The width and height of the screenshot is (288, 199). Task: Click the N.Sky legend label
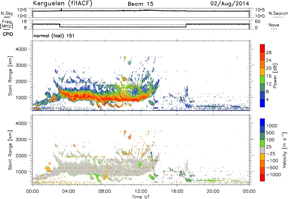[x=6, y=13]
